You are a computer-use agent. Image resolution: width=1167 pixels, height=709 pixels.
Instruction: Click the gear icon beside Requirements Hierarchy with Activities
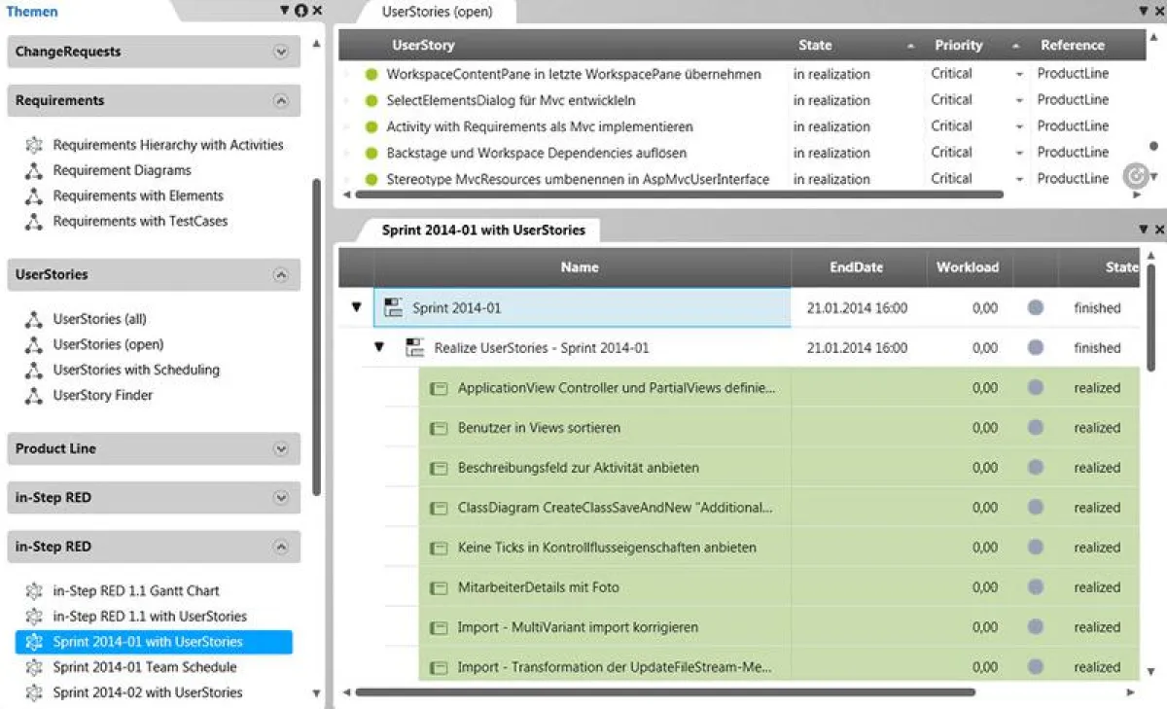[34, 144]
